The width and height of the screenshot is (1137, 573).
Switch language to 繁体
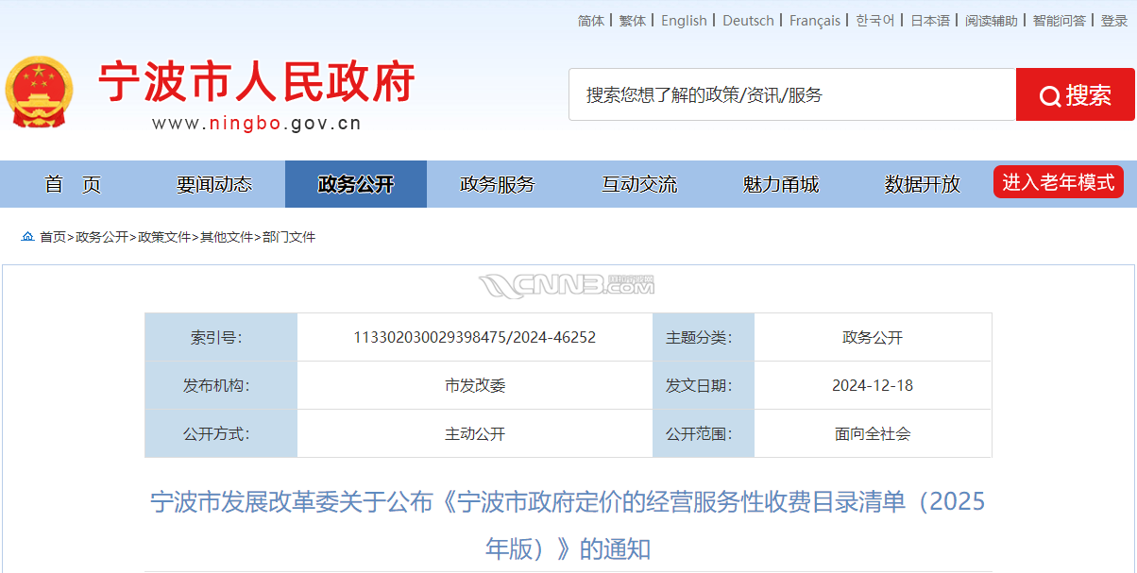tap(633, 21)
